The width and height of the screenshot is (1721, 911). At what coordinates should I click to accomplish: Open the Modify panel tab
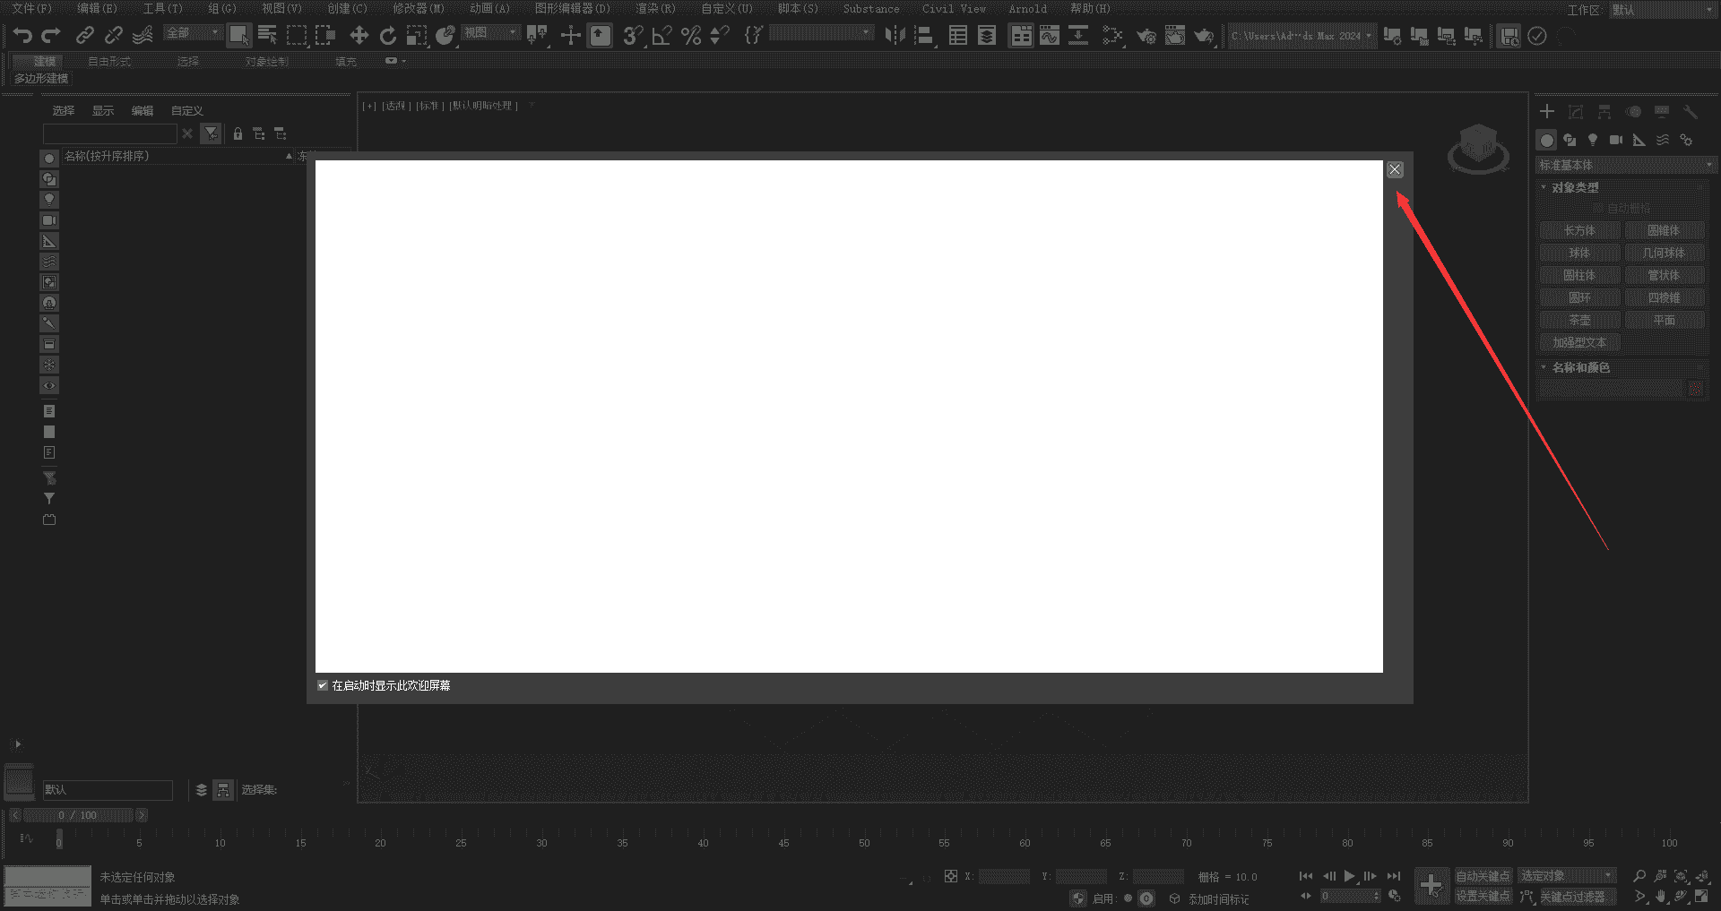coord(1576,111)
